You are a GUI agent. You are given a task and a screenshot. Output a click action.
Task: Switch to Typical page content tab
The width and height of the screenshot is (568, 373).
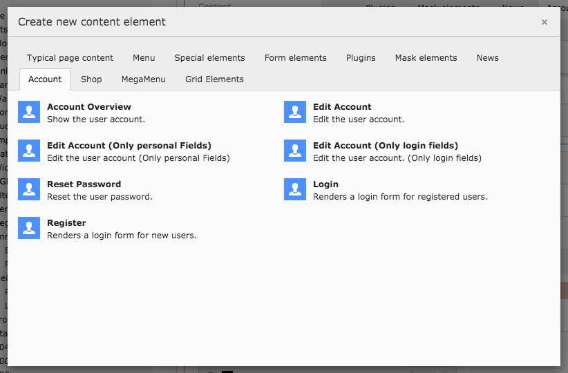click(x=70, y=58)
